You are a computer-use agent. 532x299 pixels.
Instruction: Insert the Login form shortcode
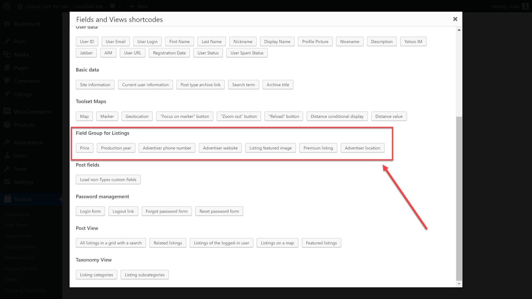coord(90,211)
